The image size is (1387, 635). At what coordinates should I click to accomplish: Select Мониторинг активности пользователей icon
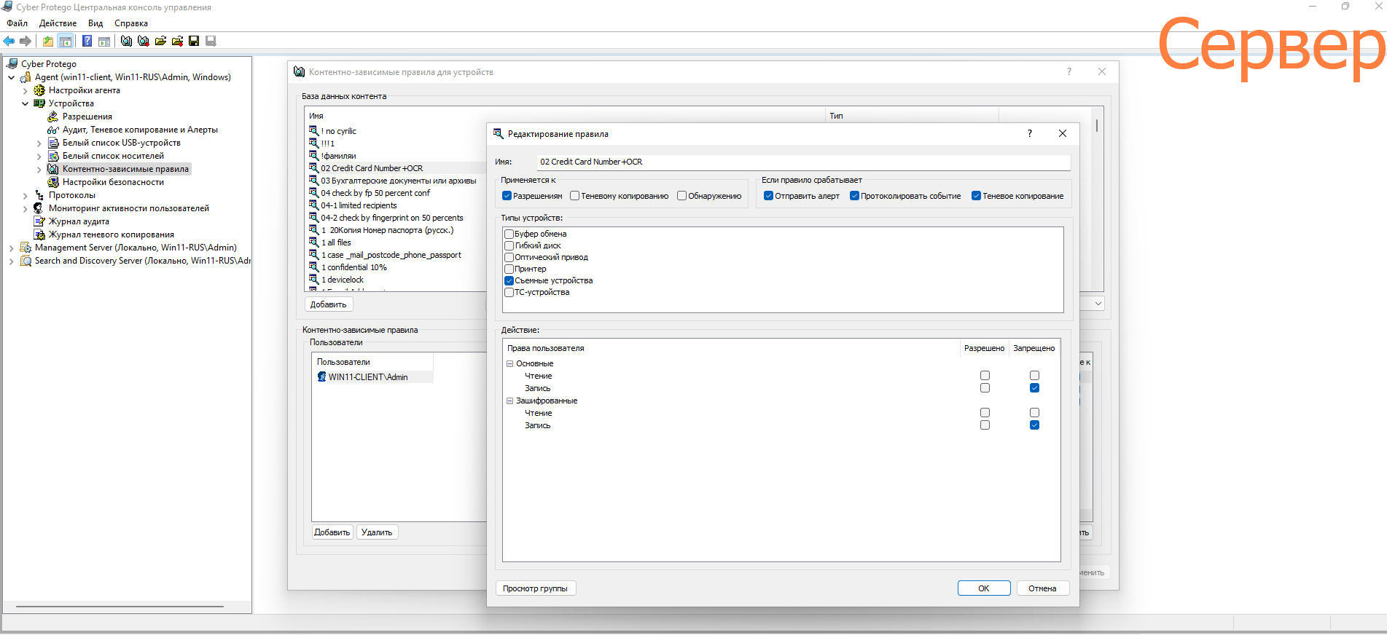[x=39, y=208]
